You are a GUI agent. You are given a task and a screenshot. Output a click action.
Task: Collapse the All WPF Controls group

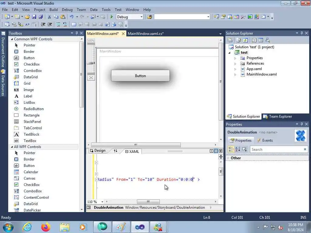click(12, 147)
